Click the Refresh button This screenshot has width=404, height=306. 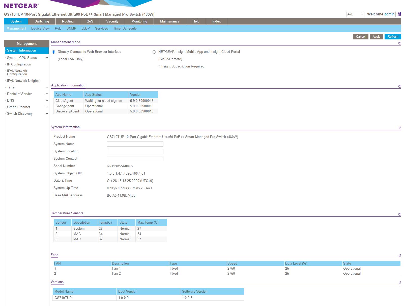coord(393,37)
